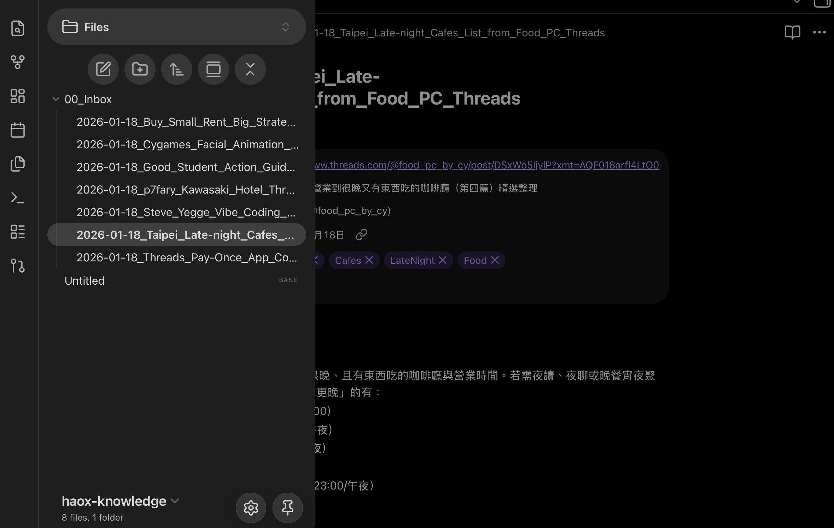Screen dimensions: 834x528
Task: Click the new note icon
Action: click(x=103, y=69)
